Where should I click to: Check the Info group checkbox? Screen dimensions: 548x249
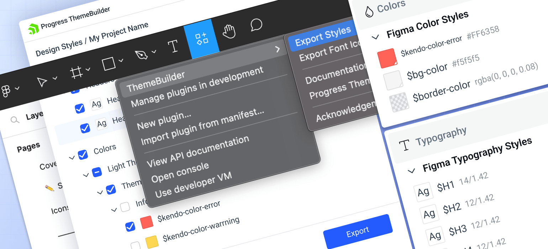coord(125,207)
